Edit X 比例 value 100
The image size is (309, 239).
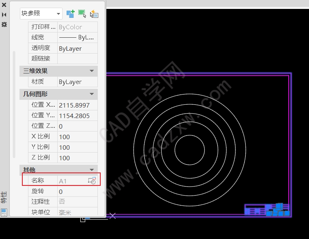pyautogui.click(x=78, y=137)
